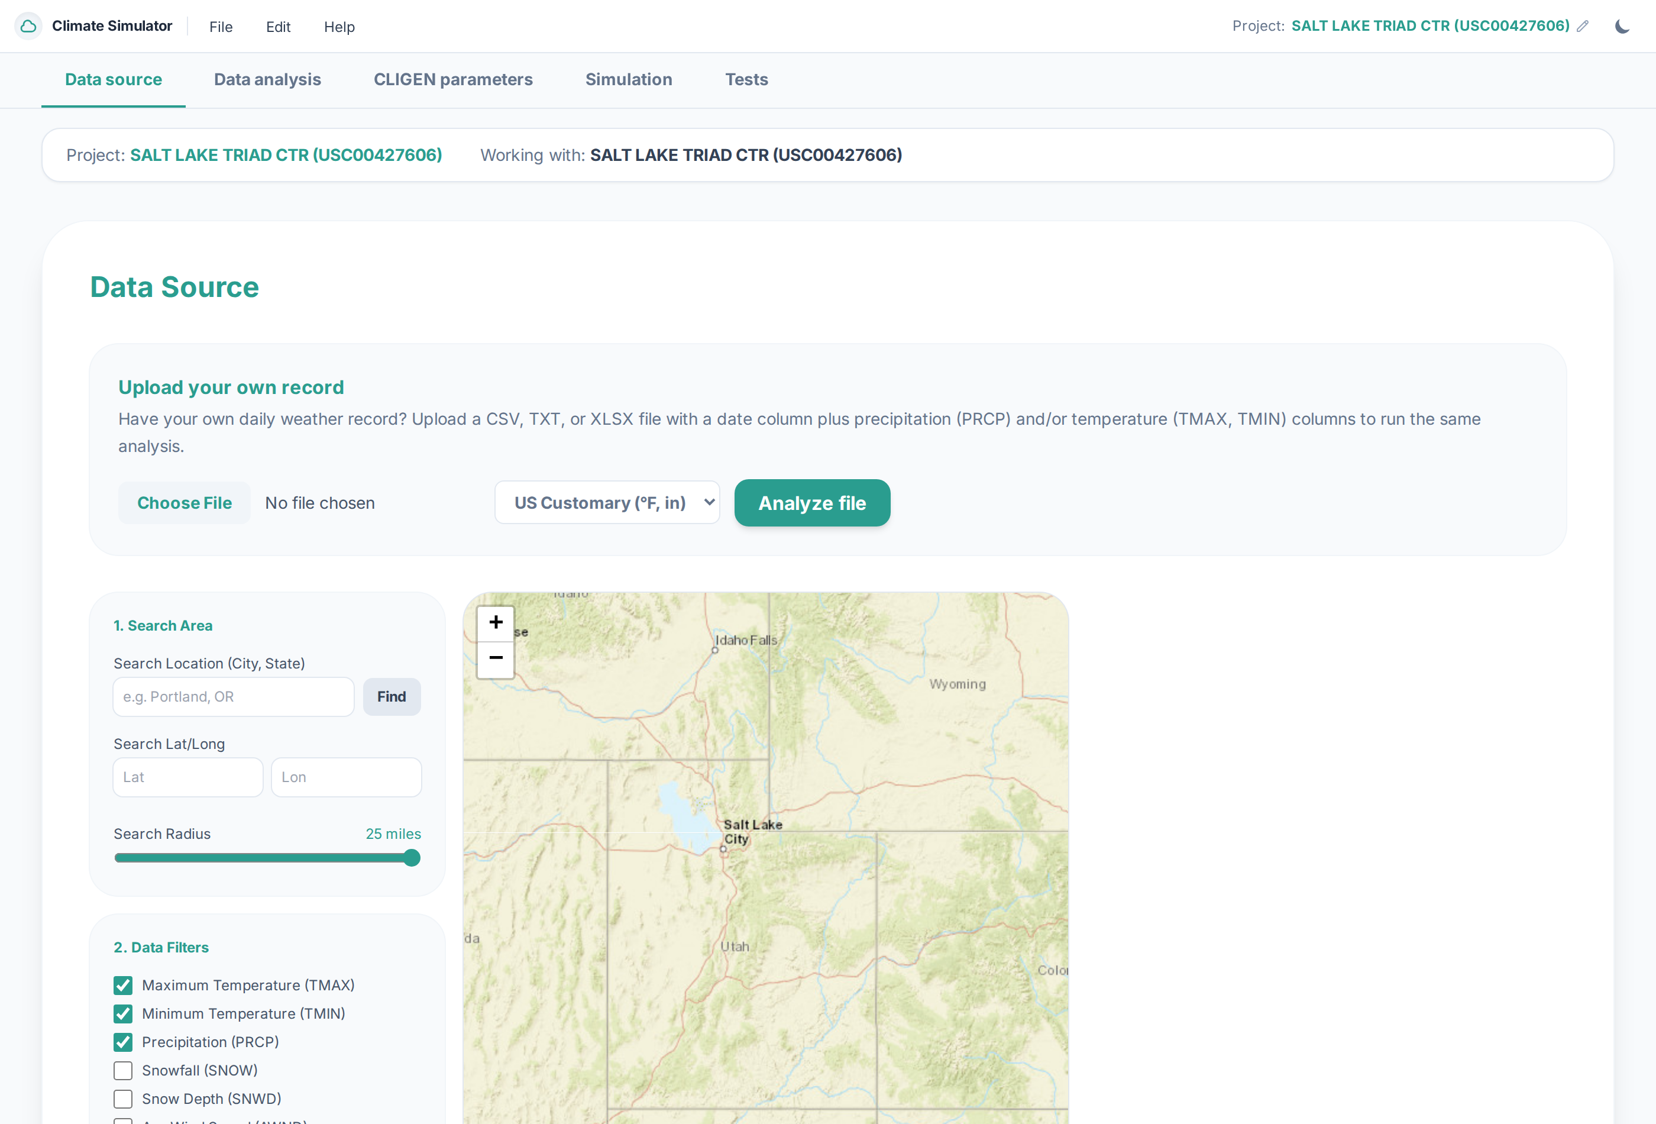Image resolution: width=1656 pixels, height=1124 pixels.
Task: Click the Search Radius slider handle
Action: pyautogui.click(x=411, y=858)
